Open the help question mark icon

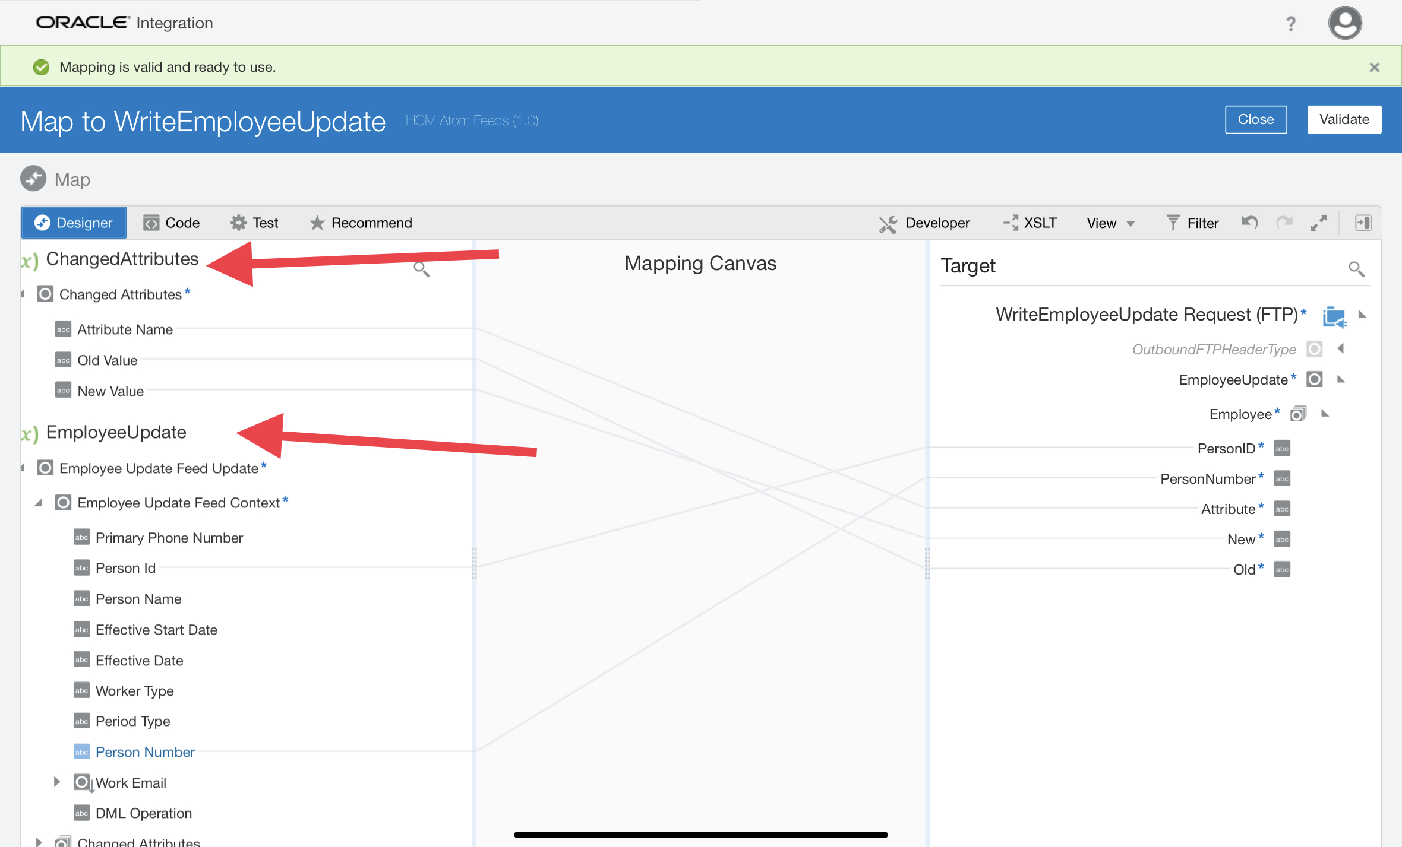[1290, 24]
